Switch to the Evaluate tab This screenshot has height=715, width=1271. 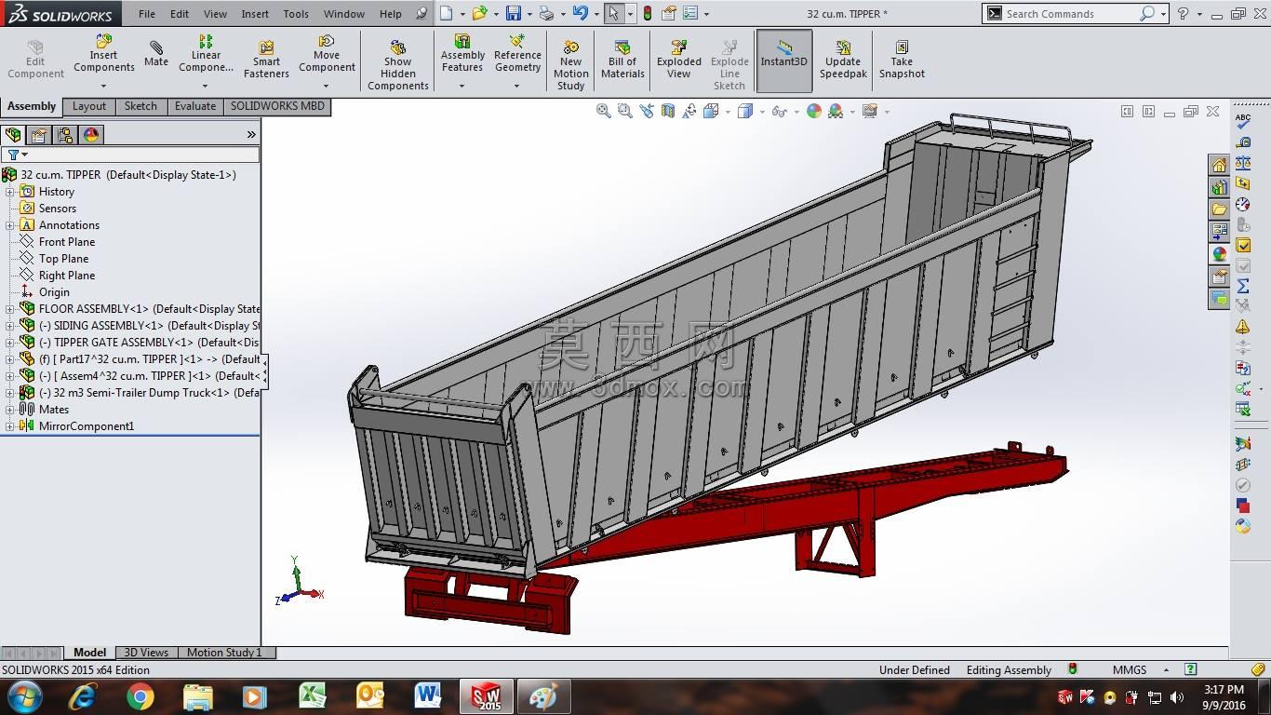tap(195, 106)
